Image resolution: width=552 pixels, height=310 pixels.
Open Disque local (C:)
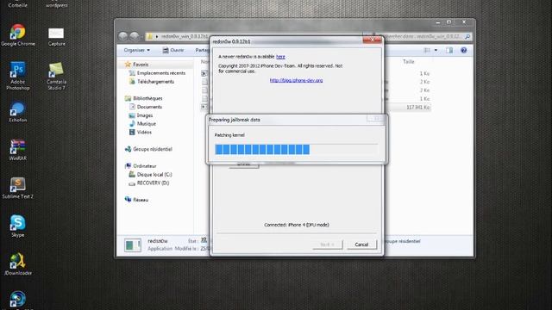tap(150, 174)
